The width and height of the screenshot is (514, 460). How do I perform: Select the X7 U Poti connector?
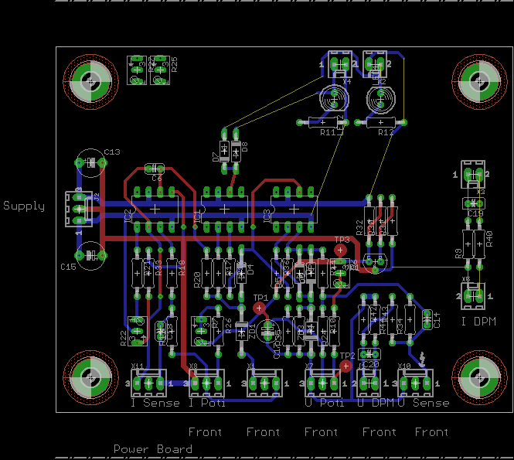(322, 383)
